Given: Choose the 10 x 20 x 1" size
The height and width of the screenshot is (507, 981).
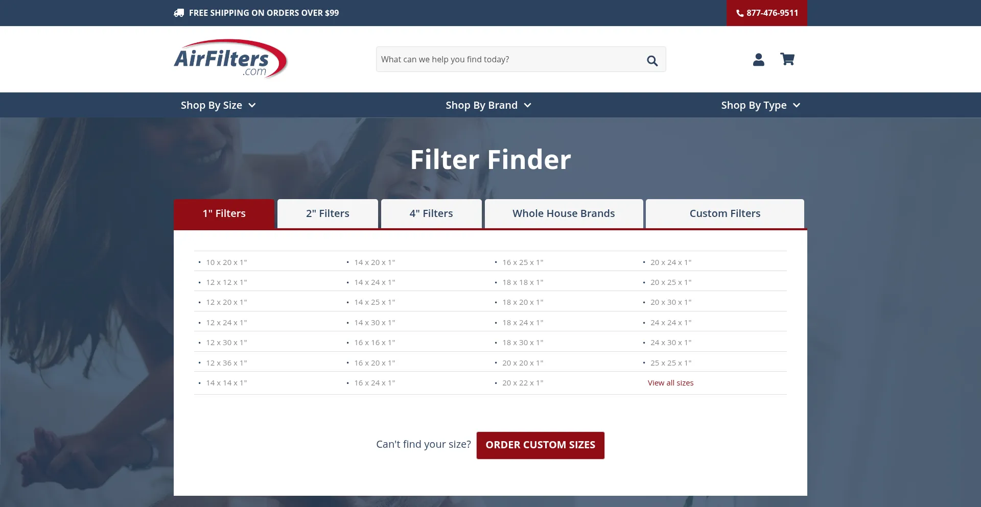Looking at the screenshot, I should 226,262.
